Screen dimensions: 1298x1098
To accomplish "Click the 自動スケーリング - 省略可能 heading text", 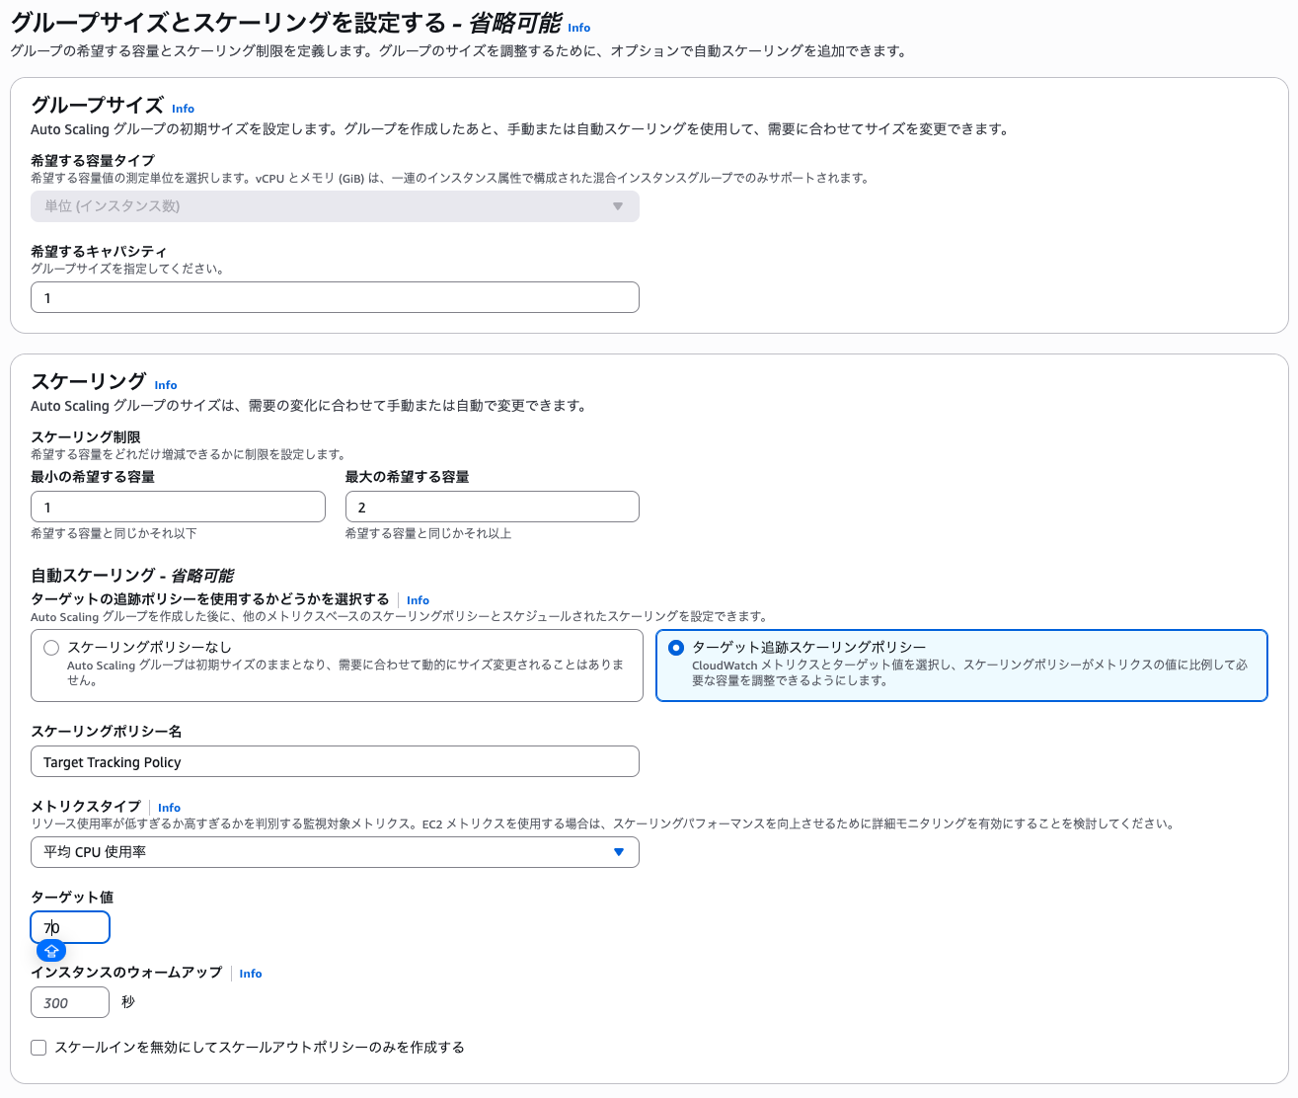I will [x=132, y=575].
